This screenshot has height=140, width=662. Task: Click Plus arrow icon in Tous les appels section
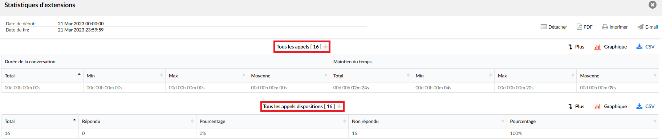tap(570, 47)
